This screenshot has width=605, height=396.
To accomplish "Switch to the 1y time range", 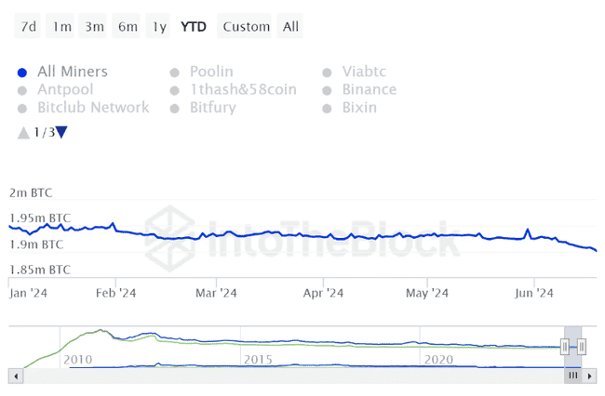I will point(159,26).
